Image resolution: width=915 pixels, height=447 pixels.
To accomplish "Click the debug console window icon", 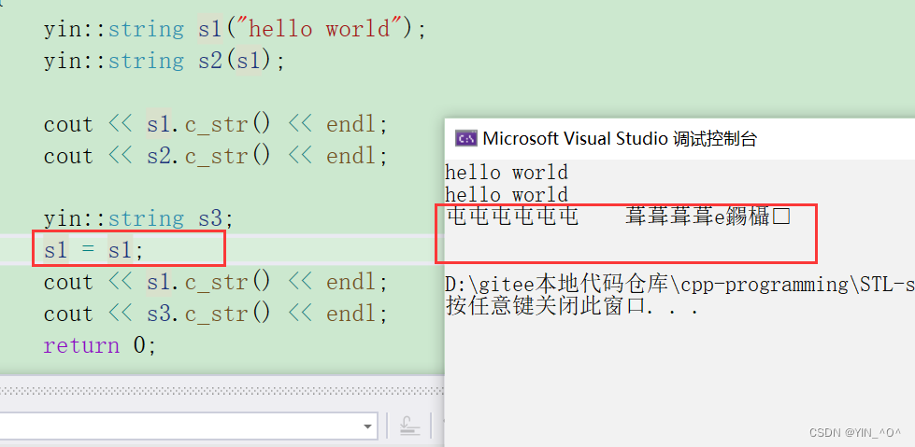I will pos(466,138).
